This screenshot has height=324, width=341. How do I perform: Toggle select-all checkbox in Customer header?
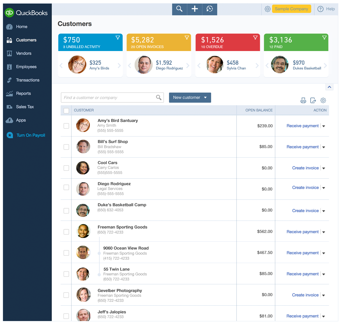pyautogui.click(x=66, y=111)
